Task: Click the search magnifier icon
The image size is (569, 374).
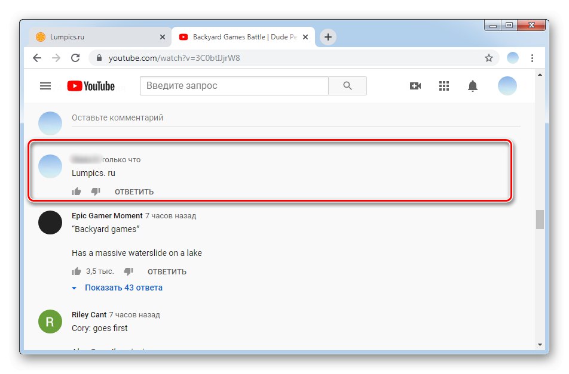Action: 347,85
